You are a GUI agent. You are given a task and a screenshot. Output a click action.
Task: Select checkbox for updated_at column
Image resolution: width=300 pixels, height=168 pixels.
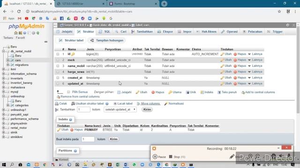click(x=58, y=84)
